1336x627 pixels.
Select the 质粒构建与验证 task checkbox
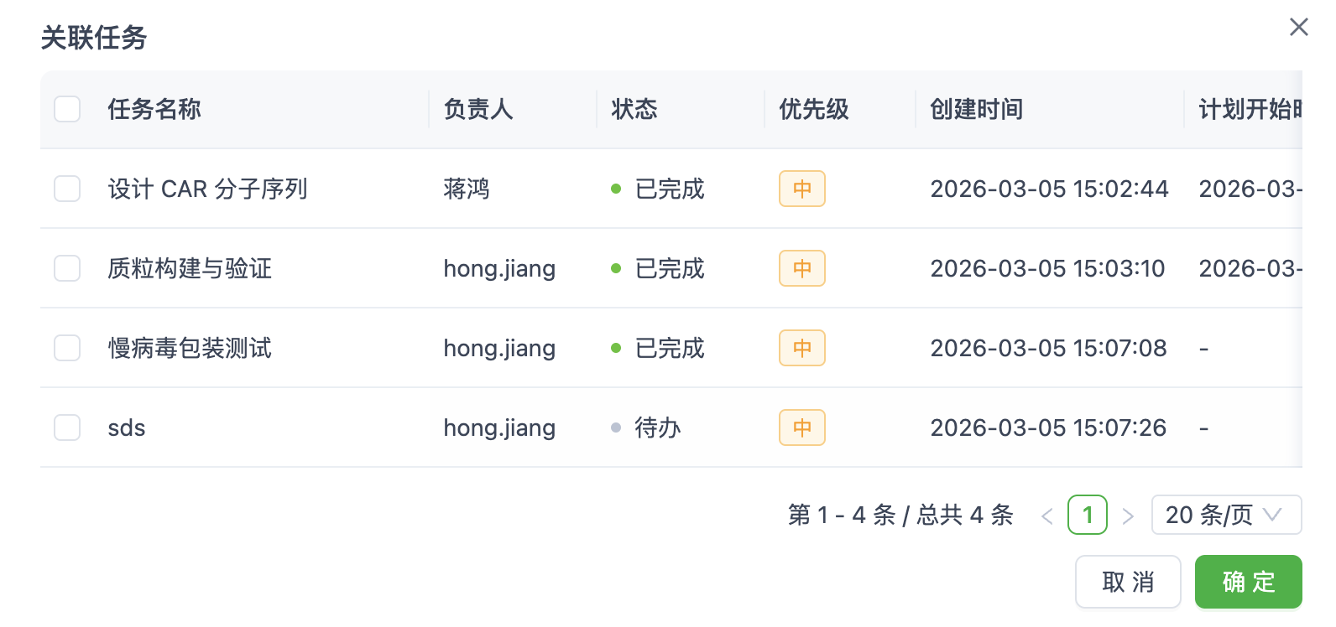tap(67, 268)
